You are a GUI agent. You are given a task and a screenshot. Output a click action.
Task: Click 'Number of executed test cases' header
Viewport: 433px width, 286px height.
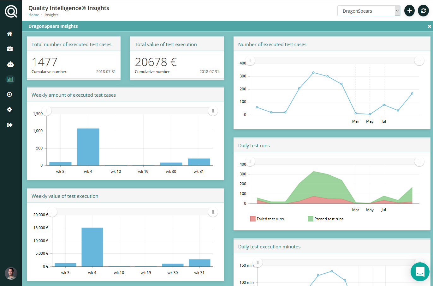(272, 45)
